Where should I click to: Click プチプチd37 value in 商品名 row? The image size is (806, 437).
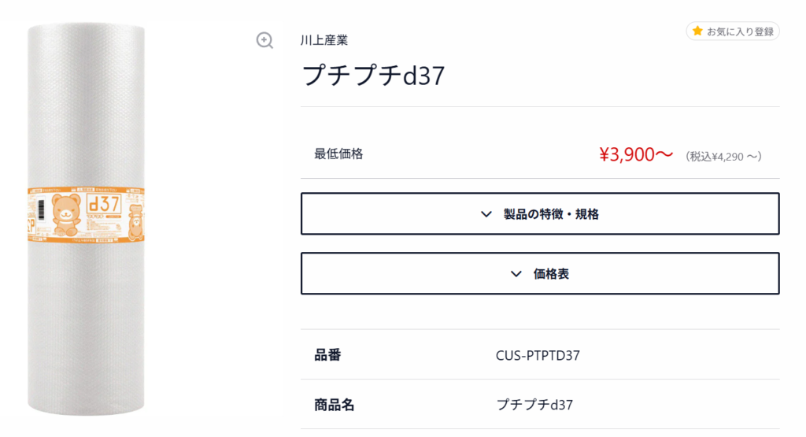(x=534, y=406)
